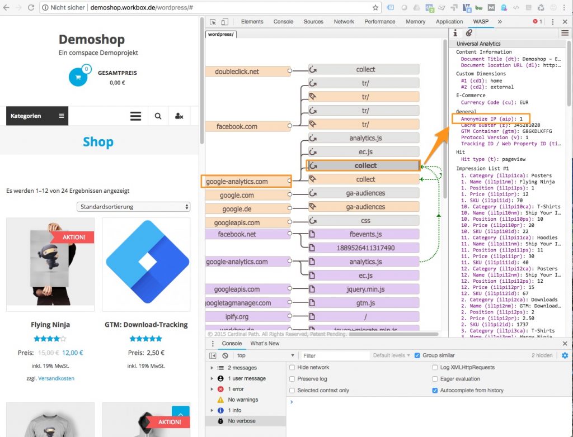
Task: Toggle the device toolbar icon in DevTools
Action: pos(224,22)
